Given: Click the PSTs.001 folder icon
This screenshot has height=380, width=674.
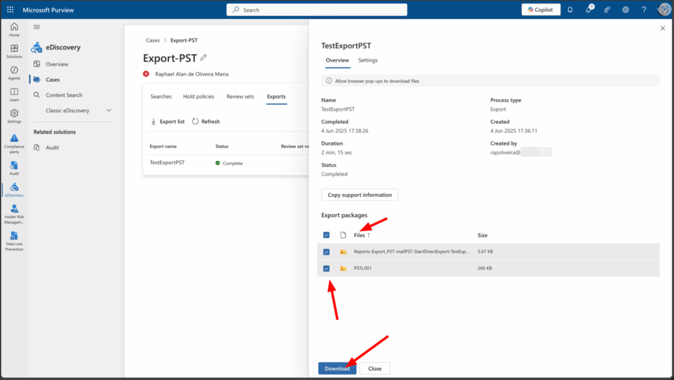Looking at the screenshot, I should 343,268.
